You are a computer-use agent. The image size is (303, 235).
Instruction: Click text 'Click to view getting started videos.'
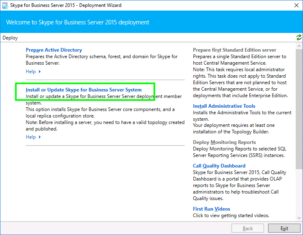(x=231, y=215)
